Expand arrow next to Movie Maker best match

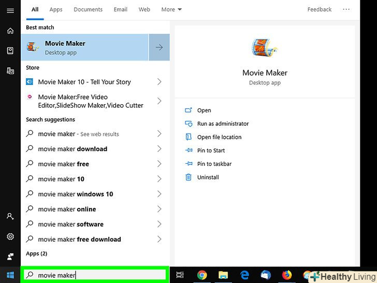[x=159, y=47]
